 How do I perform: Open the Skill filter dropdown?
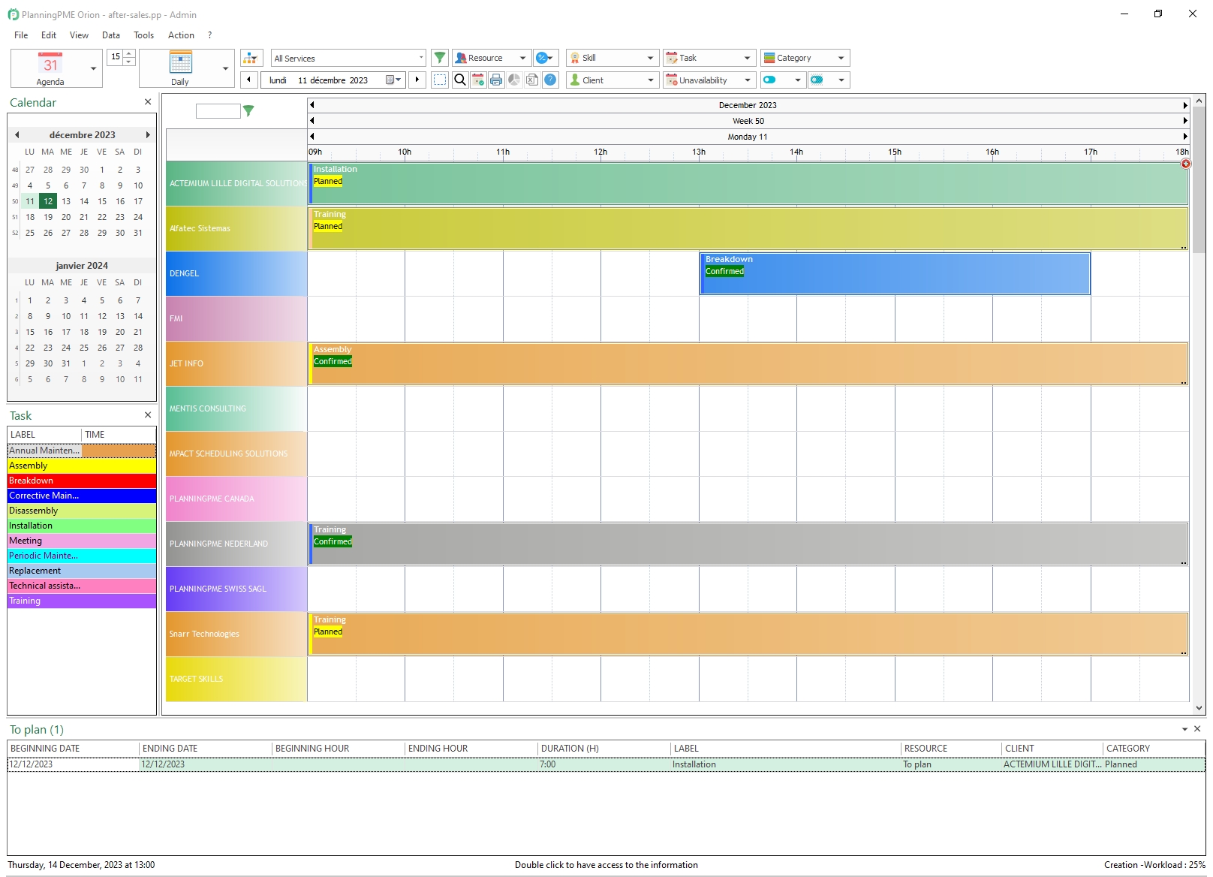coord(613,58)
